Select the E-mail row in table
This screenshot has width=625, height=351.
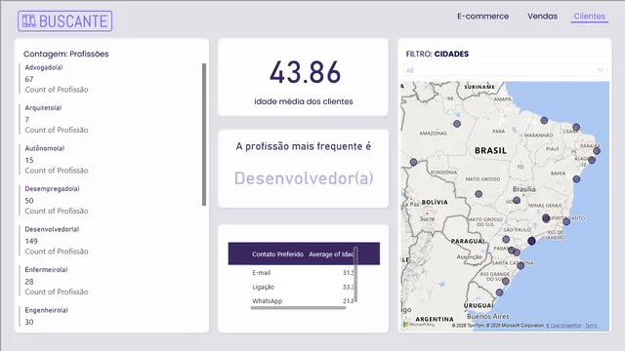303,273
